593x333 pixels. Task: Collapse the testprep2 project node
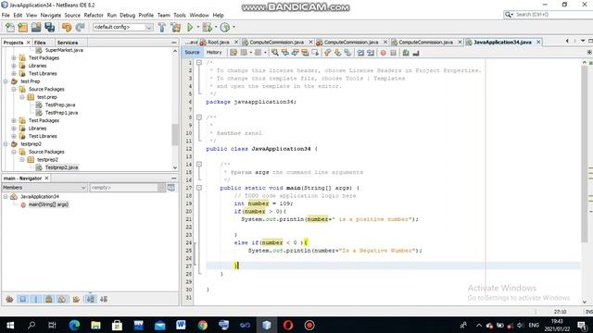pyautogui.click(x=6, y=144)
